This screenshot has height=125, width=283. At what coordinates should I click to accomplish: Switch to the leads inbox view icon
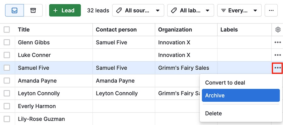coord(14,10)
